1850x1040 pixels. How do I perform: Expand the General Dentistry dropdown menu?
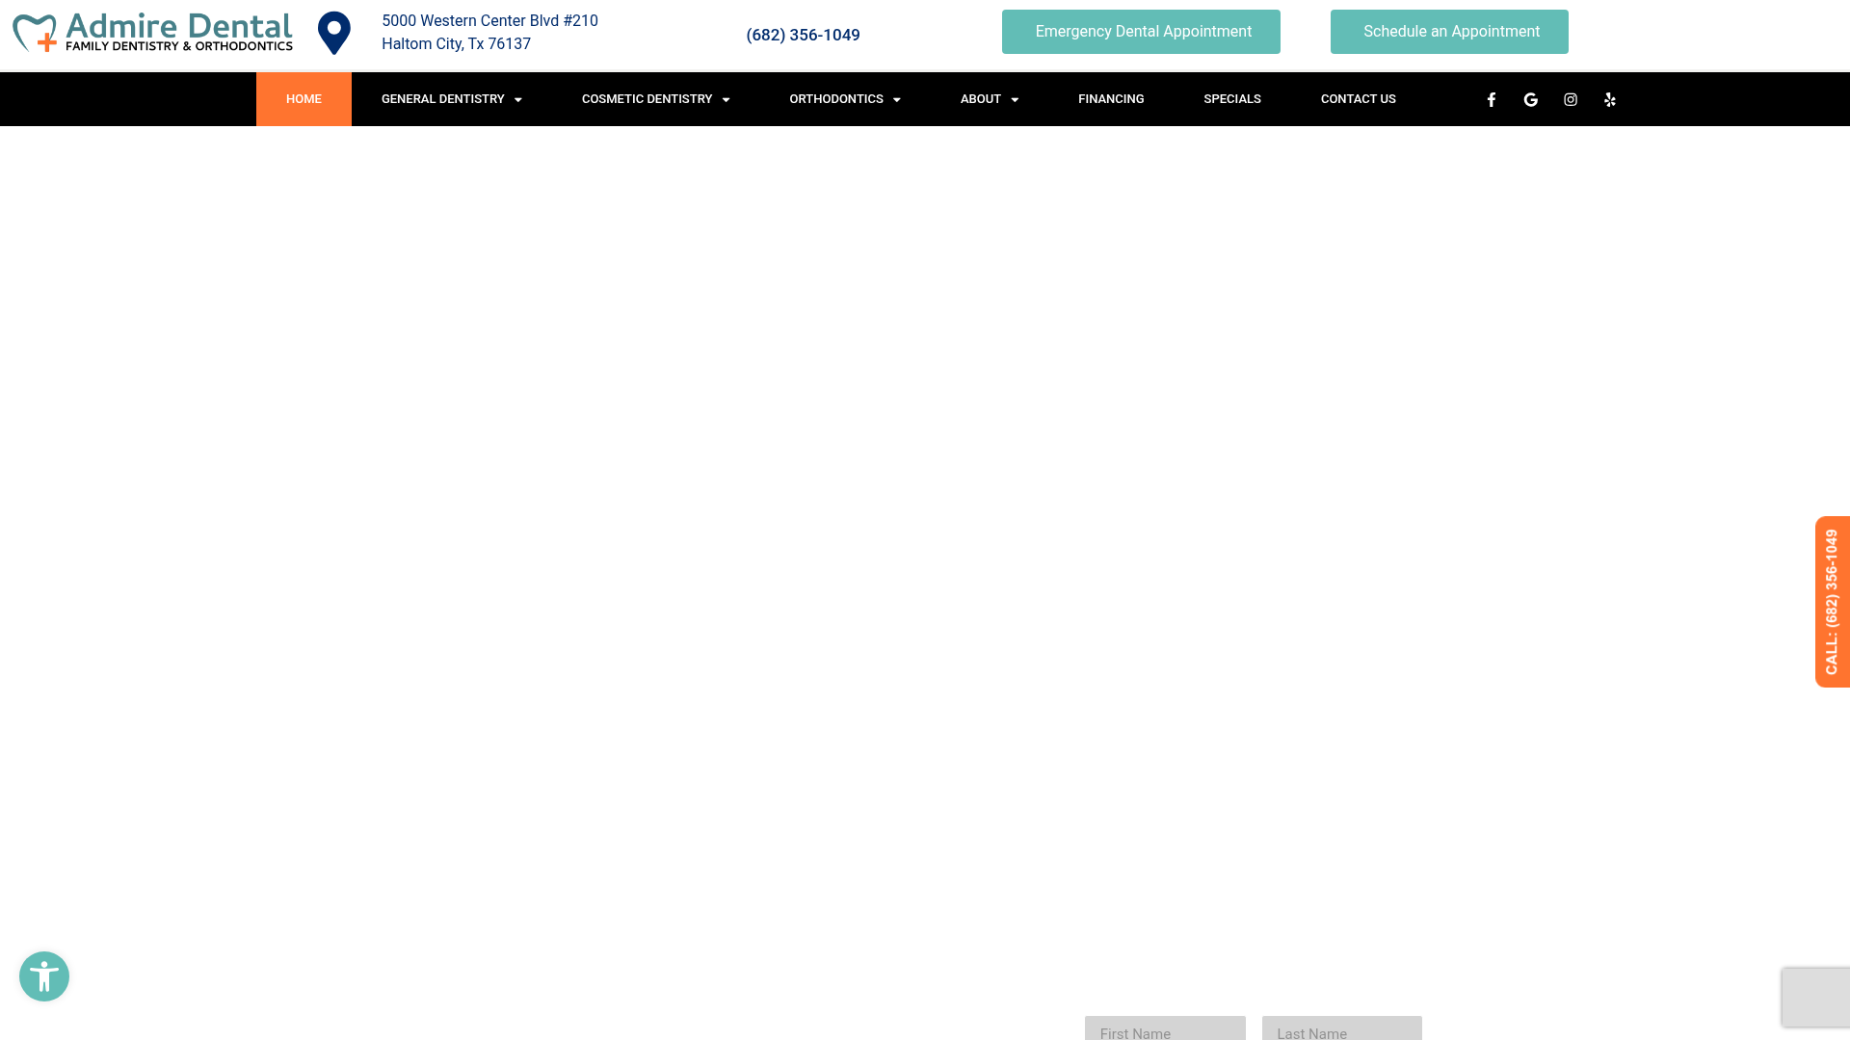(451, 99)
